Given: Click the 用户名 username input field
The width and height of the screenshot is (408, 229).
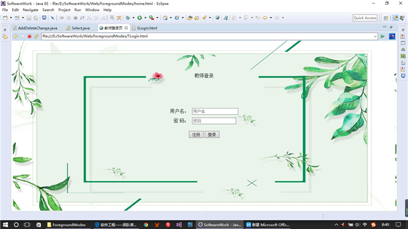Looking at the screenshot, I should click(x=215, y=111).
